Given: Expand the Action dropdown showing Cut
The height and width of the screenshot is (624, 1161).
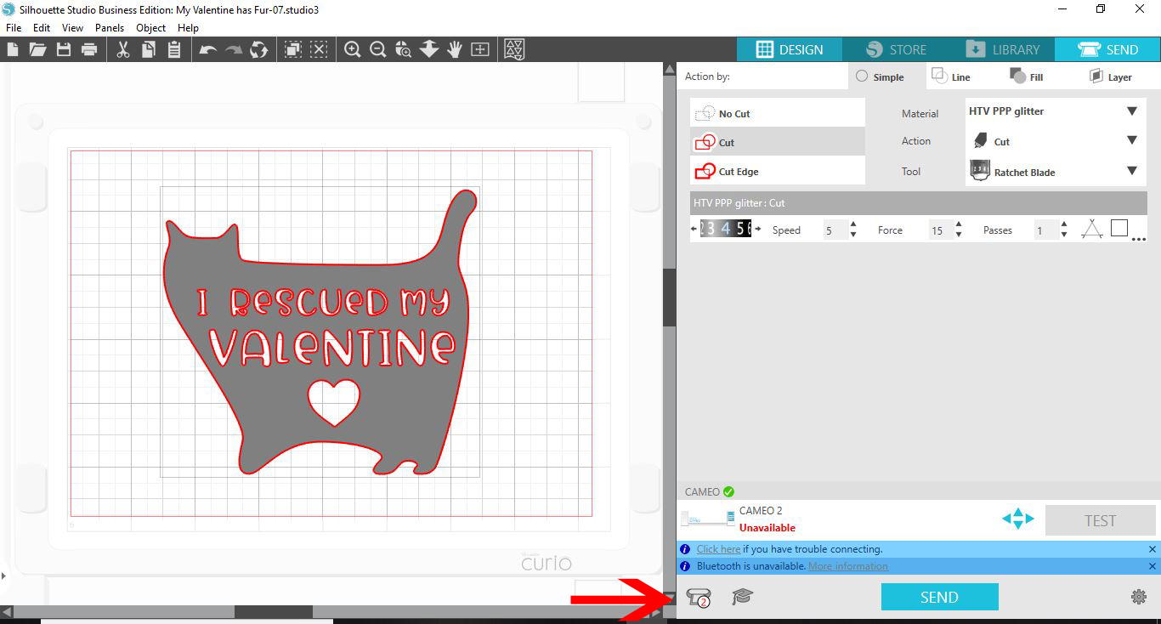Looking at the screenshot, I should [x=1054, y=141].
